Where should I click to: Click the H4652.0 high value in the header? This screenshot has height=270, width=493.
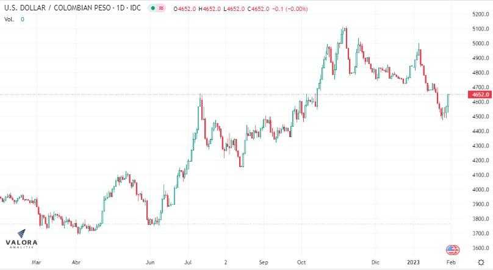pyautogui.click(x=210, y=9)
